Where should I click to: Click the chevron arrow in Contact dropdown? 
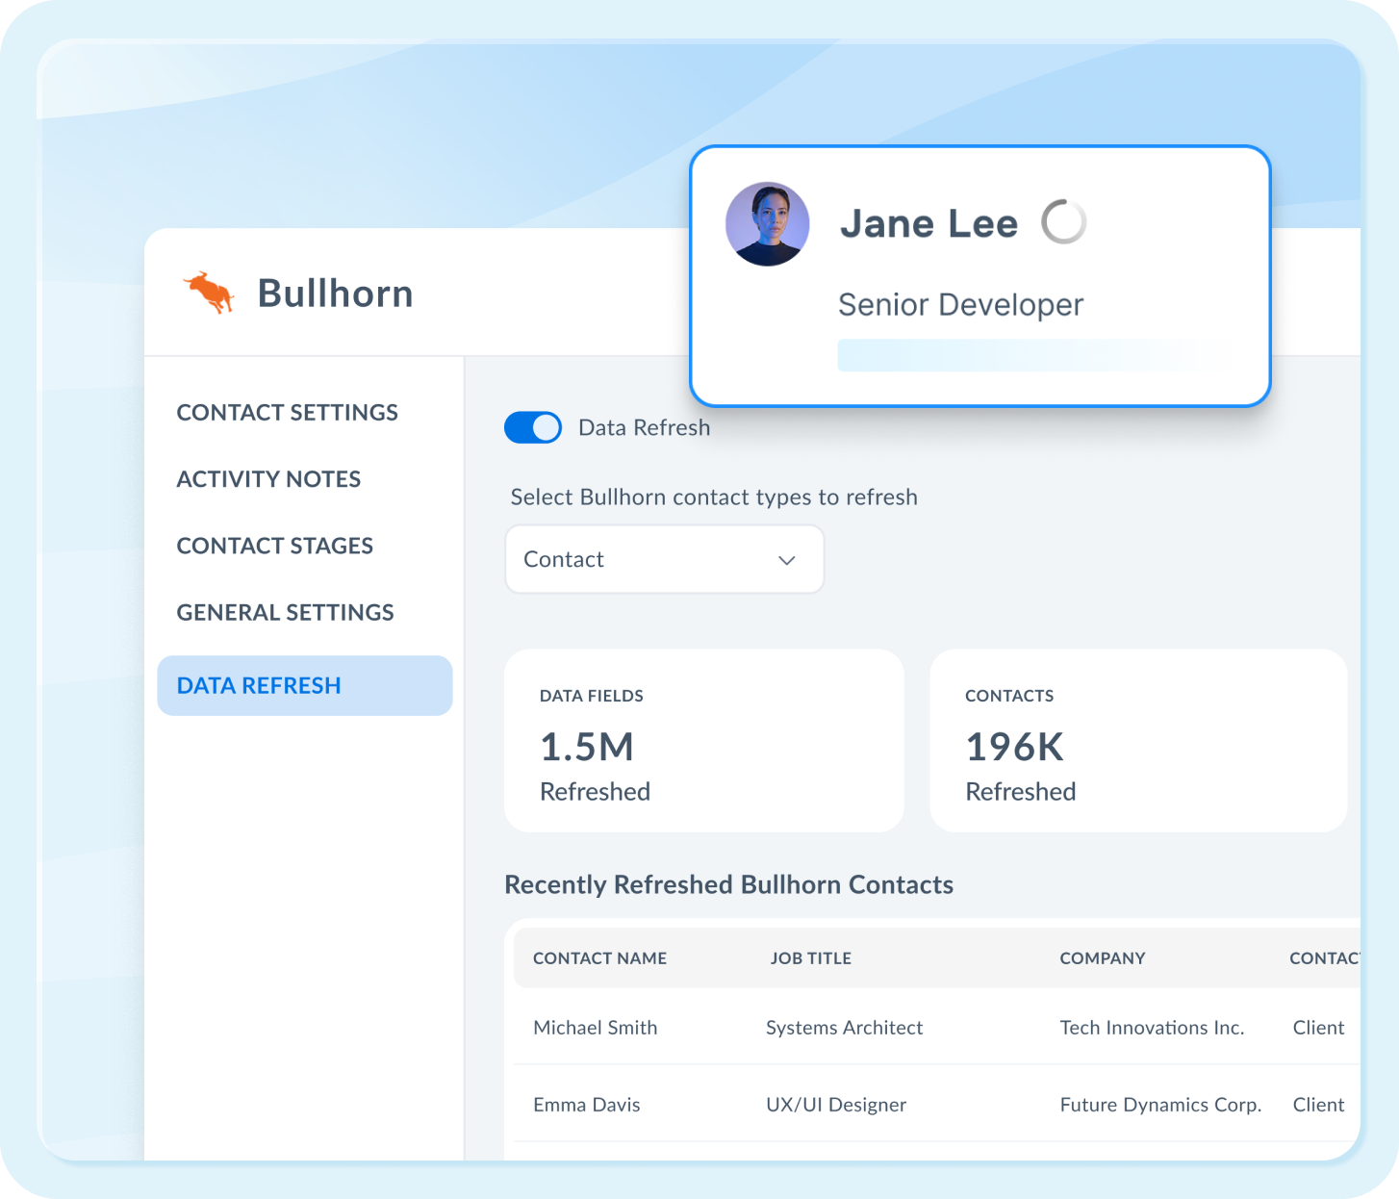787,560
